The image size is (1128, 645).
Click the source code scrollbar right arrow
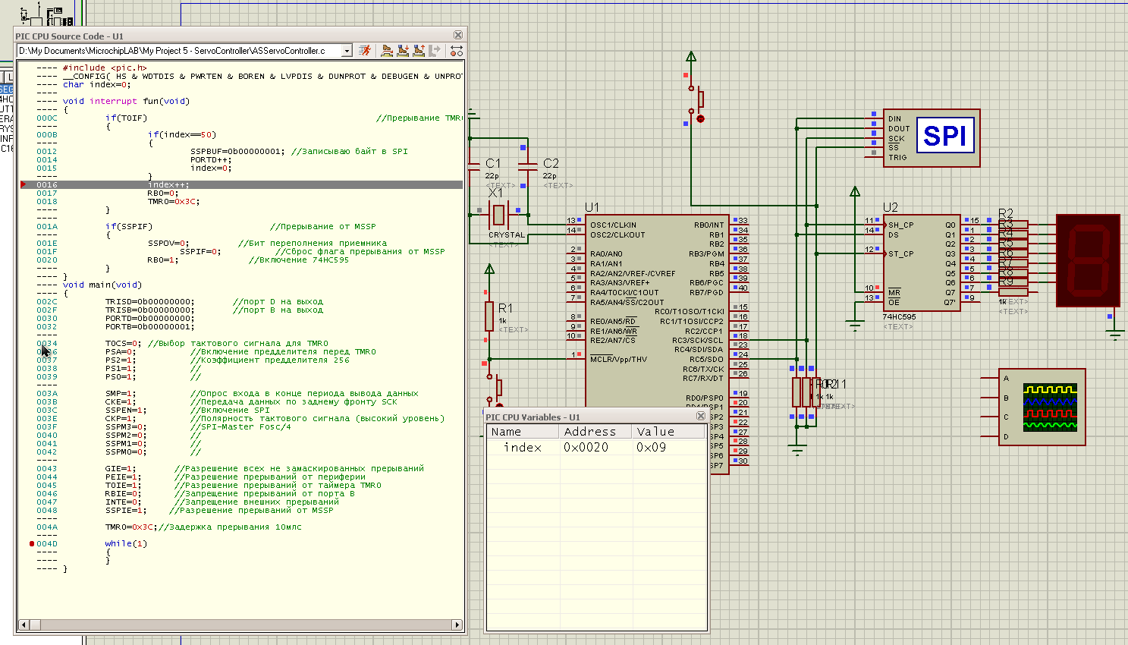click(457, 625)
